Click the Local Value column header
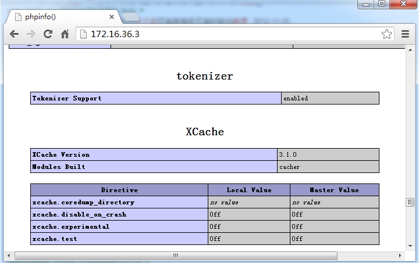419x263 pixels. [x=249, y=190]
